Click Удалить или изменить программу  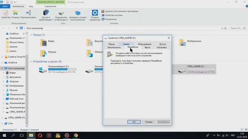pos(120,11)
